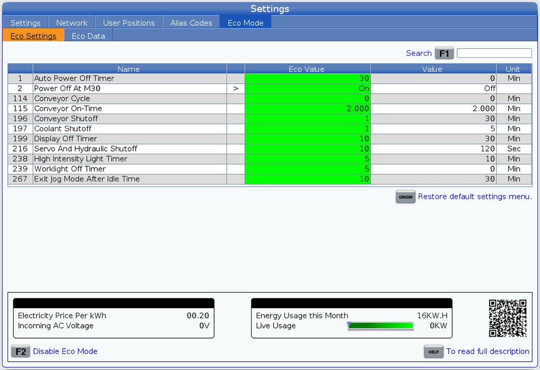Viewport: 540px width, 370px height.
Task: Switch to the User Positions tab
Action: click(129, 23)
